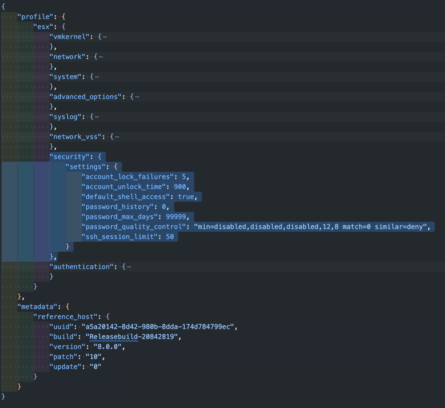Click the value 900
Viewport: 445px width, 408px height.
180,187
